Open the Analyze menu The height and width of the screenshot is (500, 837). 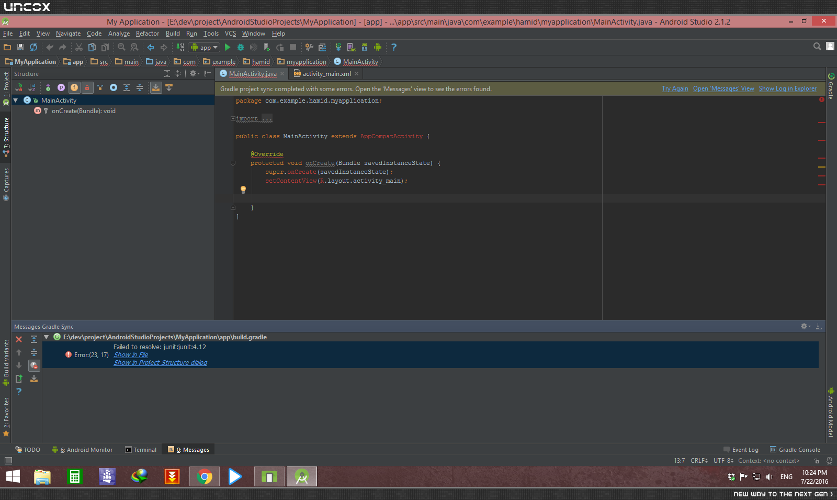[119, 34]
